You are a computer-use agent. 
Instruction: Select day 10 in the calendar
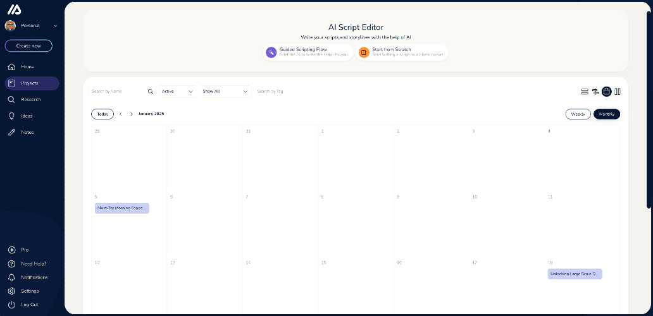(x=475, y=197)
